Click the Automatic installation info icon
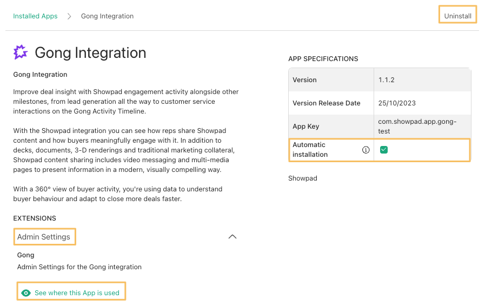This screenshot has height=306, width=485. pos(366,150)
